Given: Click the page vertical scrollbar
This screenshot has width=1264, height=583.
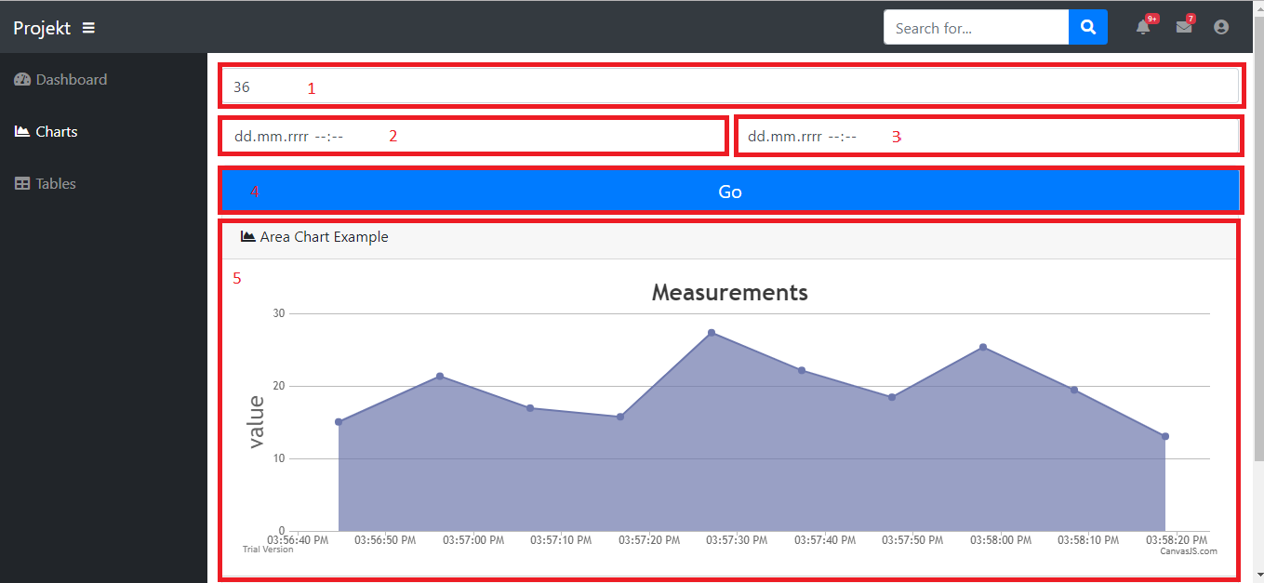Looking at the screenshot, I should click(1258, 279).
